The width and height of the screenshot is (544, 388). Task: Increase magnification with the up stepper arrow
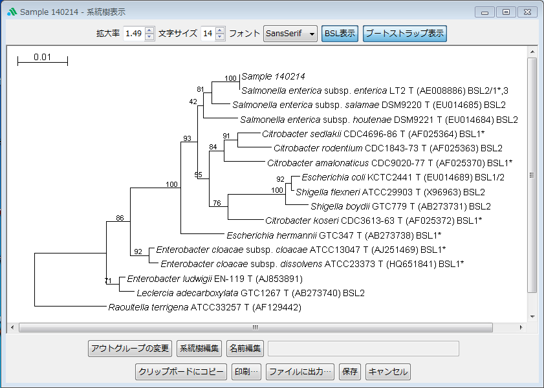coord(149,30)
